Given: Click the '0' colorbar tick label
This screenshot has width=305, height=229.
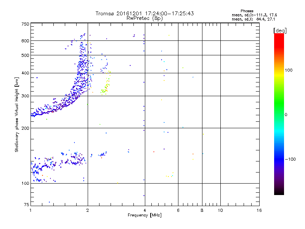Looking at the screenshot, I should point(286,115).
